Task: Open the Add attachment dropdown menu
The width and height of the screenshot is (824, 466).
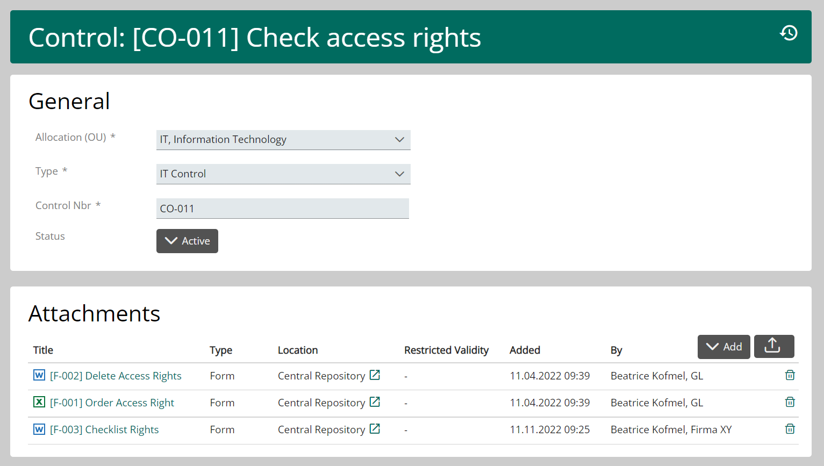Action: [x=723, y=347]
